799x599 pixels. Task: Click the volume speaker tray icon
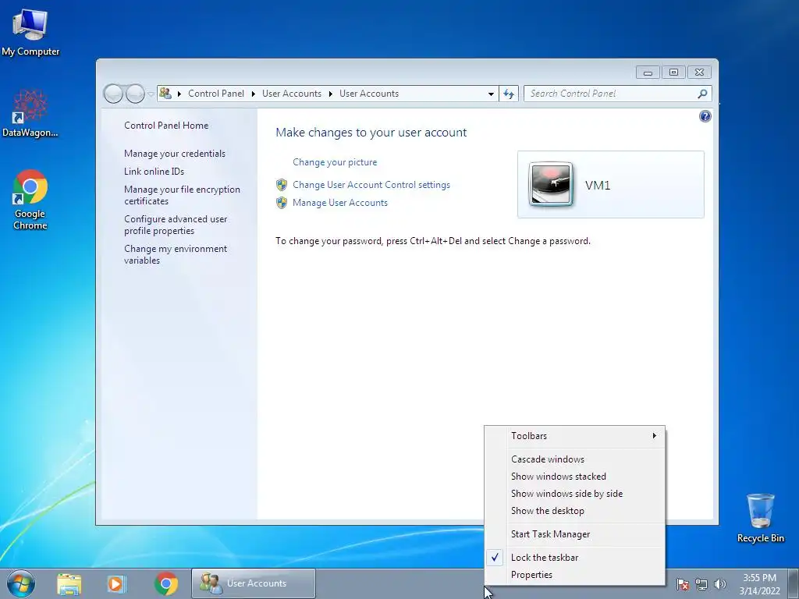click(x=719, y=584)
